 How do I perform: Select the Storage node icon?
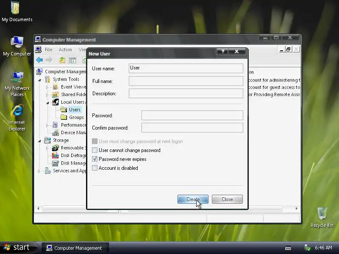coord(47,140)
